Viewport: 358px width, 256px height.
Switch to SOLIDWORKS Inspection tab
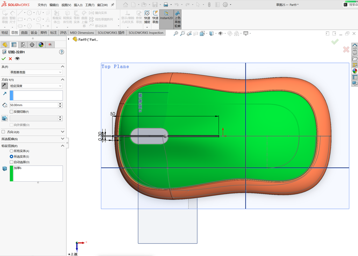pyautogui.click(x=146, y=32)
